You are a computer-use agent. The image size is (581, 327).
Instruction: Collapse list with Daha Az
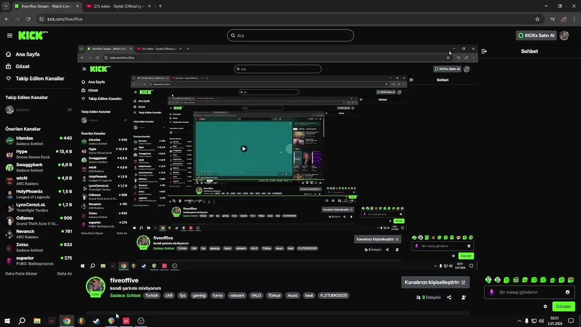pyautogui.click(x=64, y=274)
